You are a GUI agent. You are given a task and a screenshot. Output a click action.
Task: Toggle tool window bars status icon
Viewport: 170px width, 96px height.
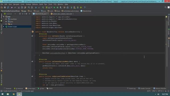(1, 91)
